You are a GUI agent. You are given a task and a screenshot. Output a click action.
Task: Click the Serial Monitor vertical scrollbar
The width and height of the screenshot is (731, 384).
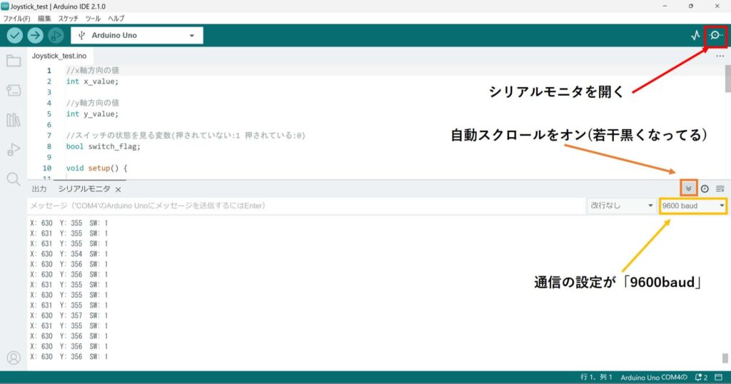[x=725, y=358]
